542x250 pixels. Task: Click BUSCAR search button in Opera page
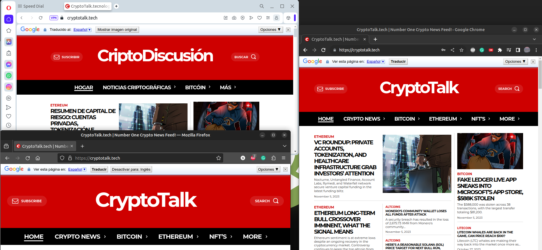(x=245, y=57)
